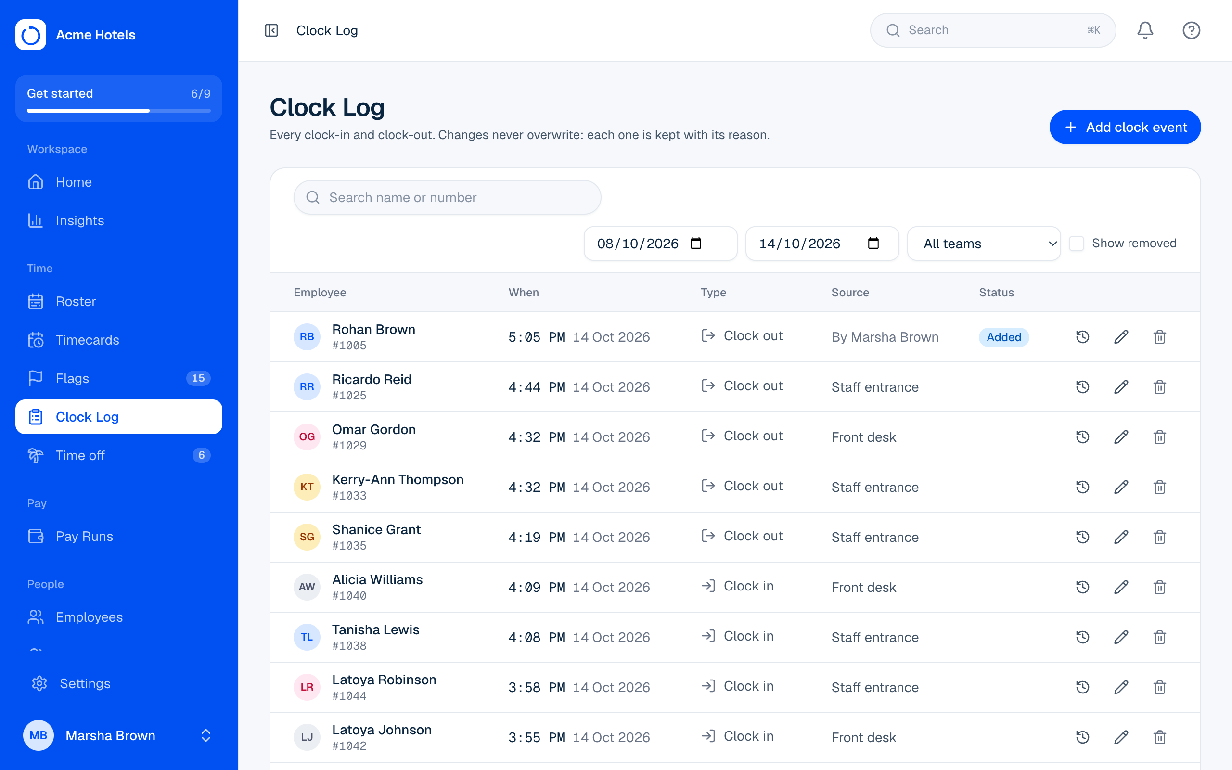Open Settings in the sidebar
Screen dimensions: 1232x770
click(118, 683)
